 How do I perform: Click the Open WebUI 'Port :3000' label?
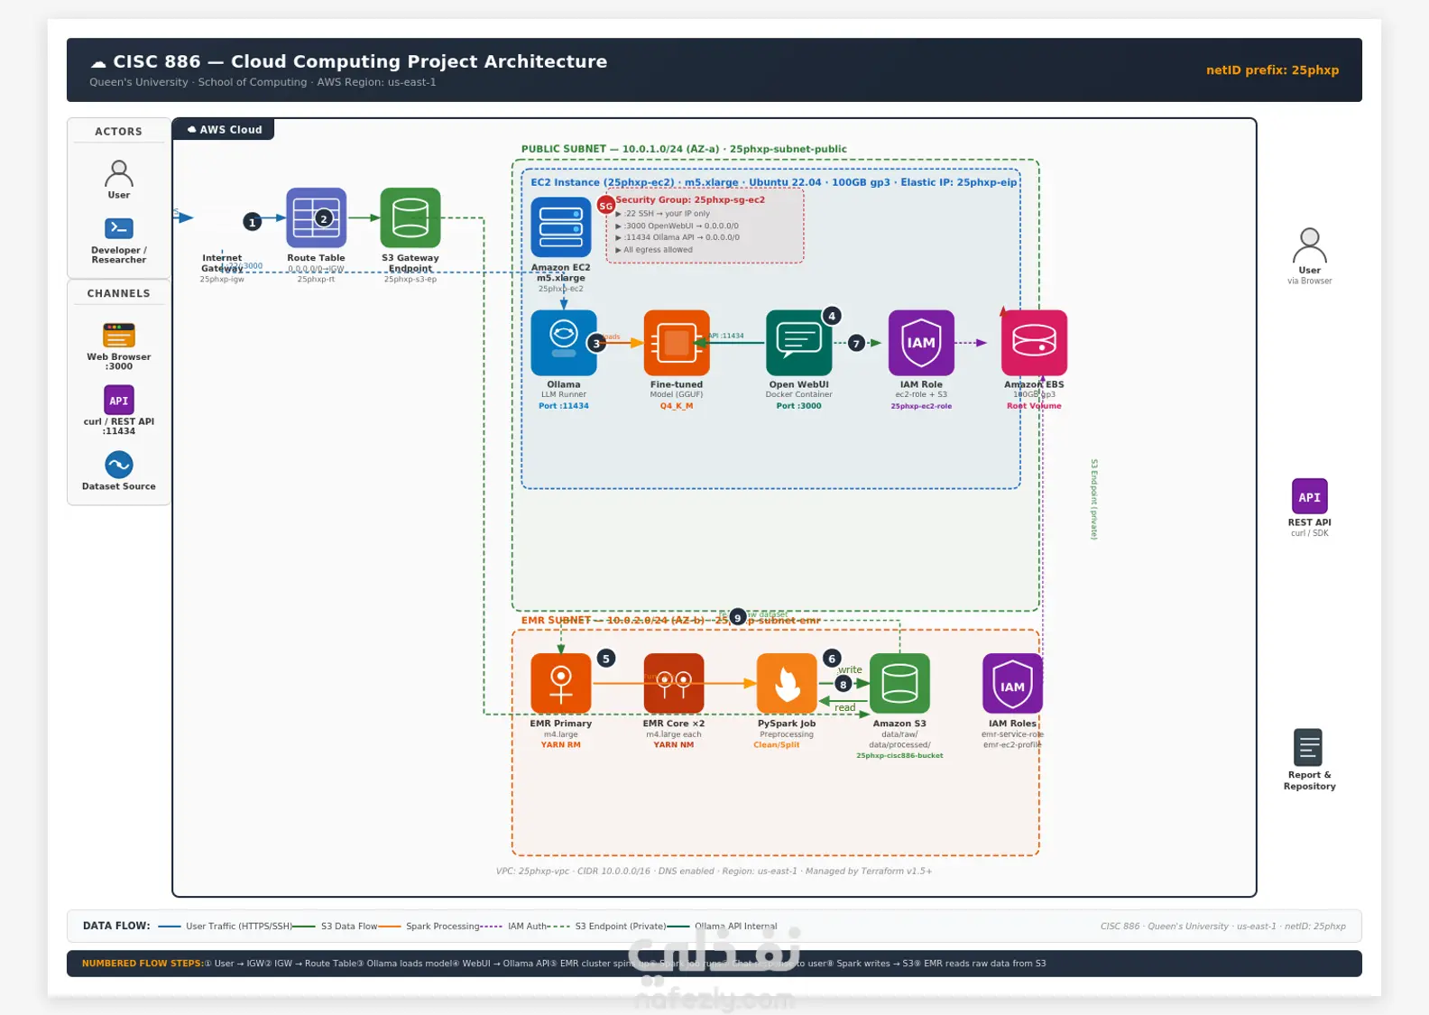click(798, 406)
